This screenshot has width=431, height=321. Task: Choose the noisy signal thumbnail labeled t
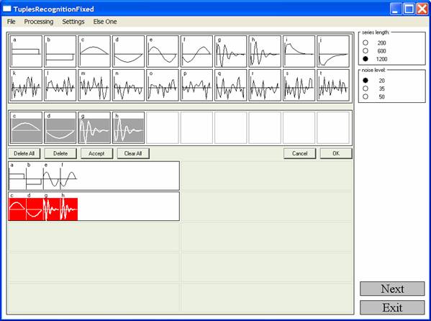point(333,85)
